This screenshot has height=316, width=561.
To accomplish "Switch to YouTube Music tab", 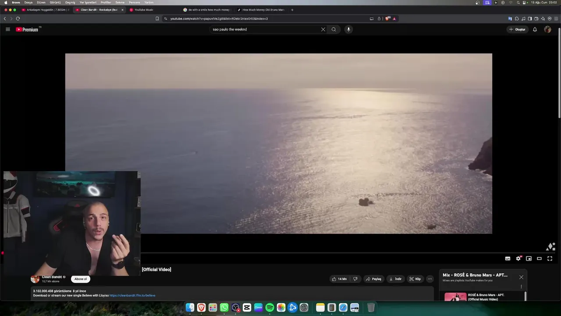I will [x=153, y=10].
